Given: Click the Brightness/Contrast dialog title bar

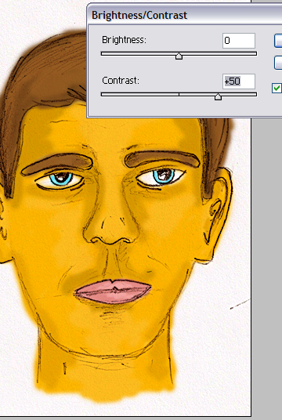Looking at the screenshot, I should coord(185,14).
